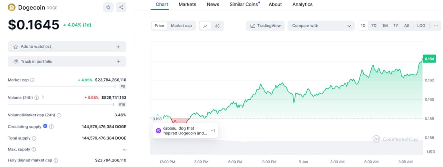Click info icon next to Max. supply
This screenshot has height=167, width=443.
tap(34, 150)
